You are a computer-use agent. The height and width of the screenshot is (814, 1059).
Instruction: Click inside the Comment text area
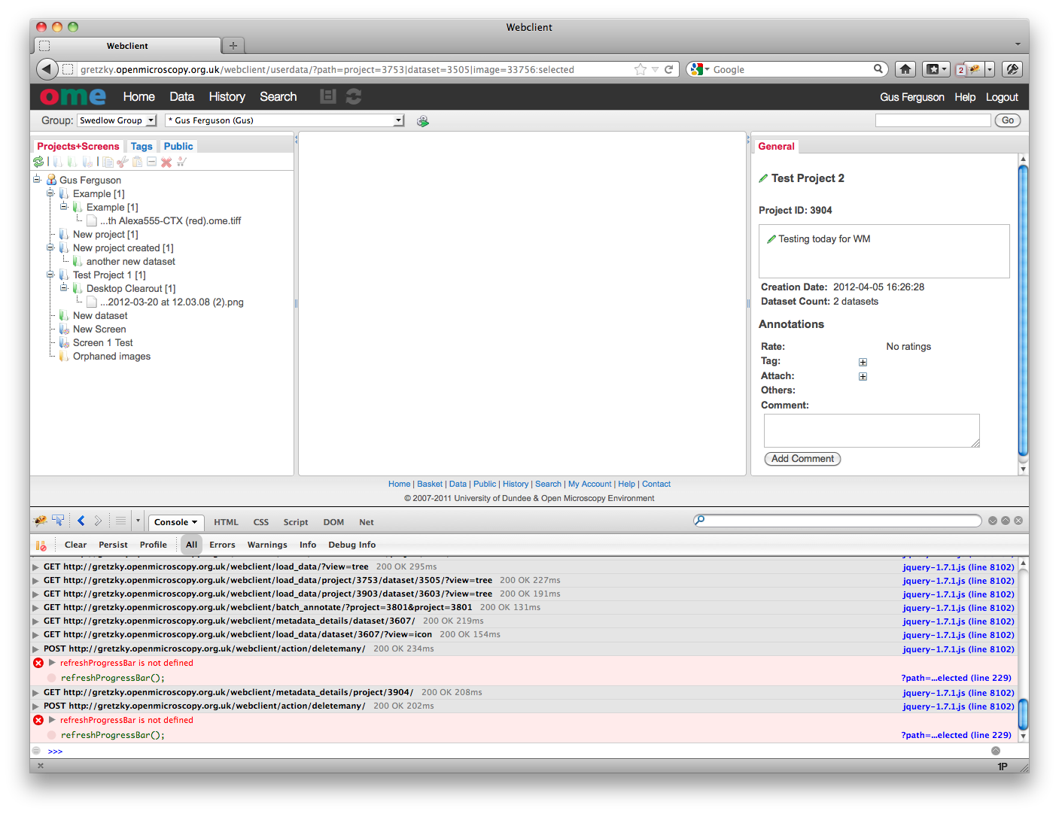click(x=871, y=430)
